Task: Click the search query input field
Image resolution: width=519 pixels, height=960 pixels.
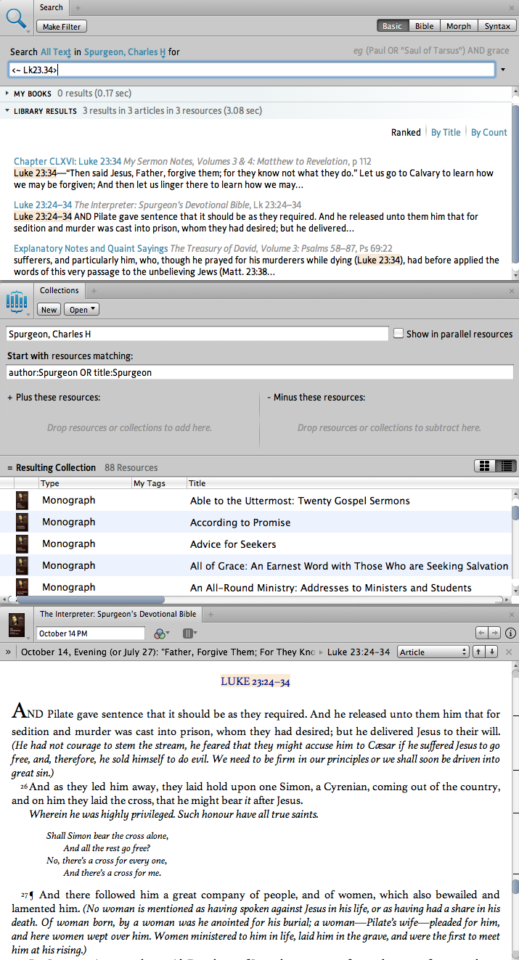Action: click(x=251, y=70)
